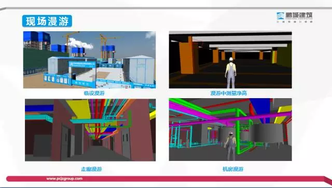Click the 鹏城建筑 company logo
The width and height of the screenshot is (332, 188).
(295, 17)
